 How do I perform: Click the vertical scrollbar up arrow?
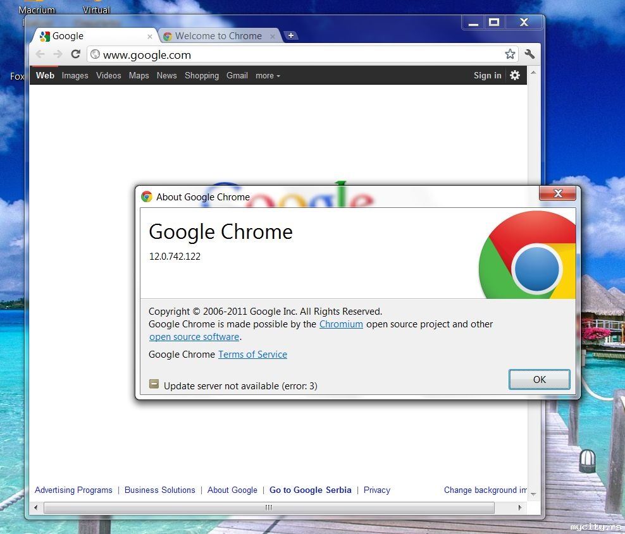coord(533,73)
